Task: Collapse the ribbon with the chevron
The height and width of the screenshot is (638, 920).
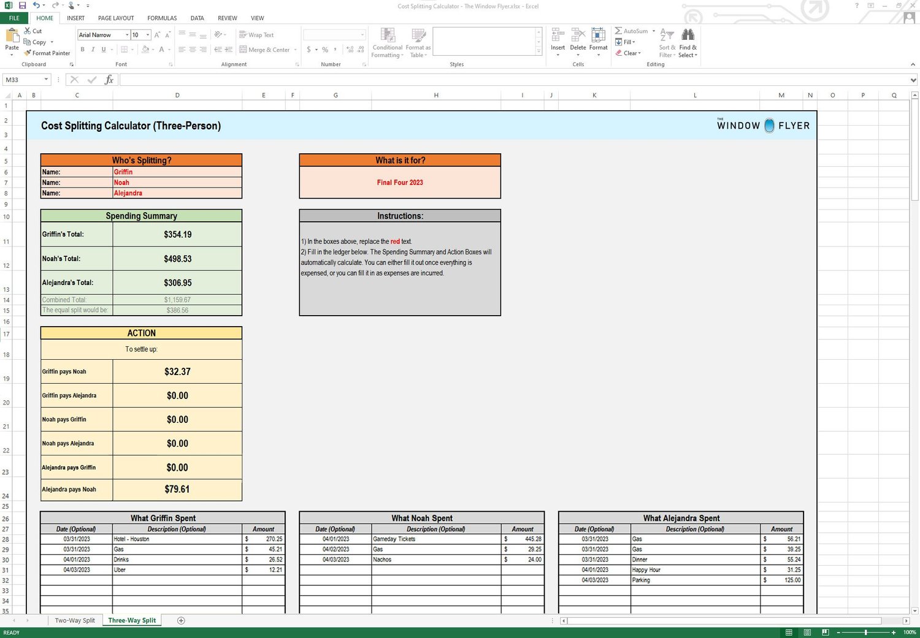Action: [913, 64]
